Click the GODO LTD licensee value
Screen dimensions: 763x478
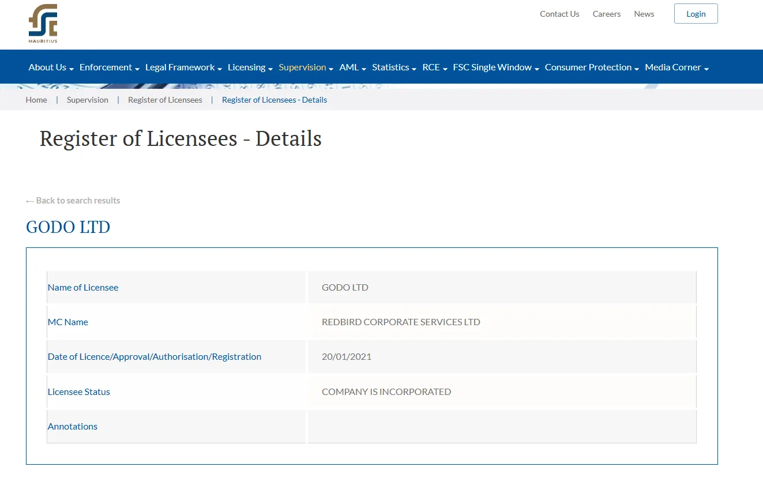pos(345,287)
